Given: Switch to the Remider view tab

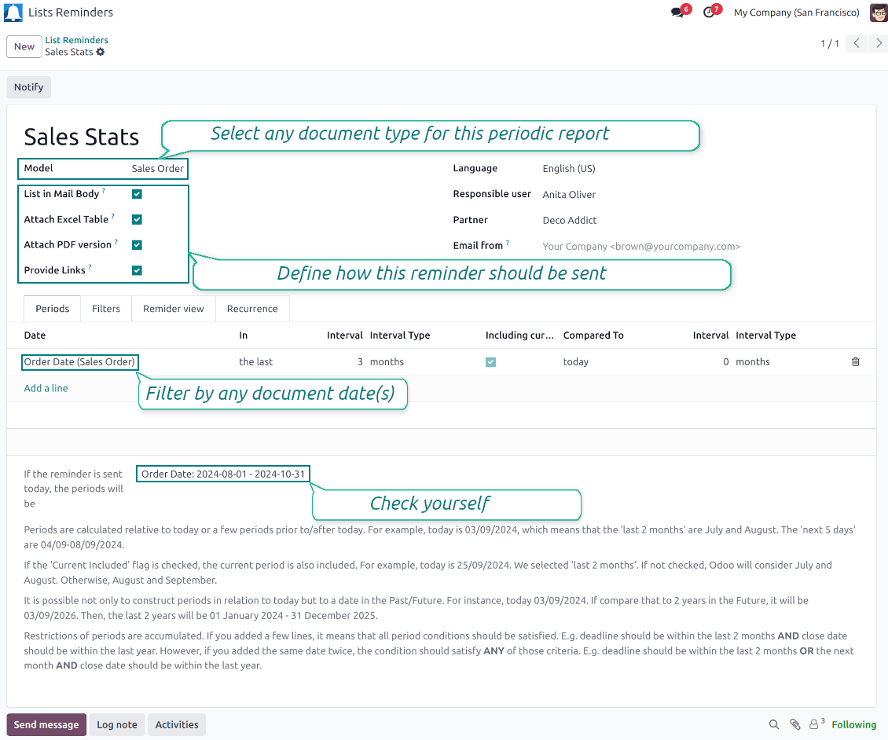Looking at the screenshot, I should coord(174,309).
